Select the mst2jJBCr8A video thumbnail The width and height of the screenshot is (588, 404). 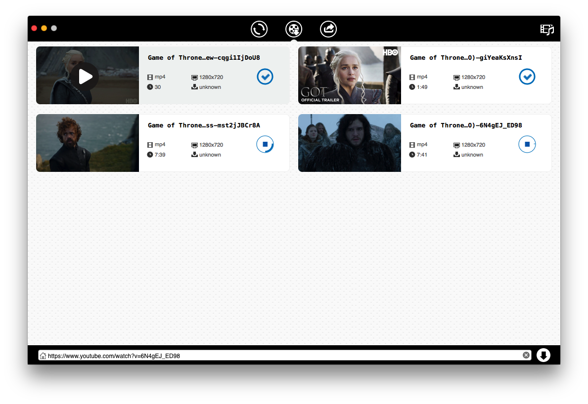pos(88,143)
